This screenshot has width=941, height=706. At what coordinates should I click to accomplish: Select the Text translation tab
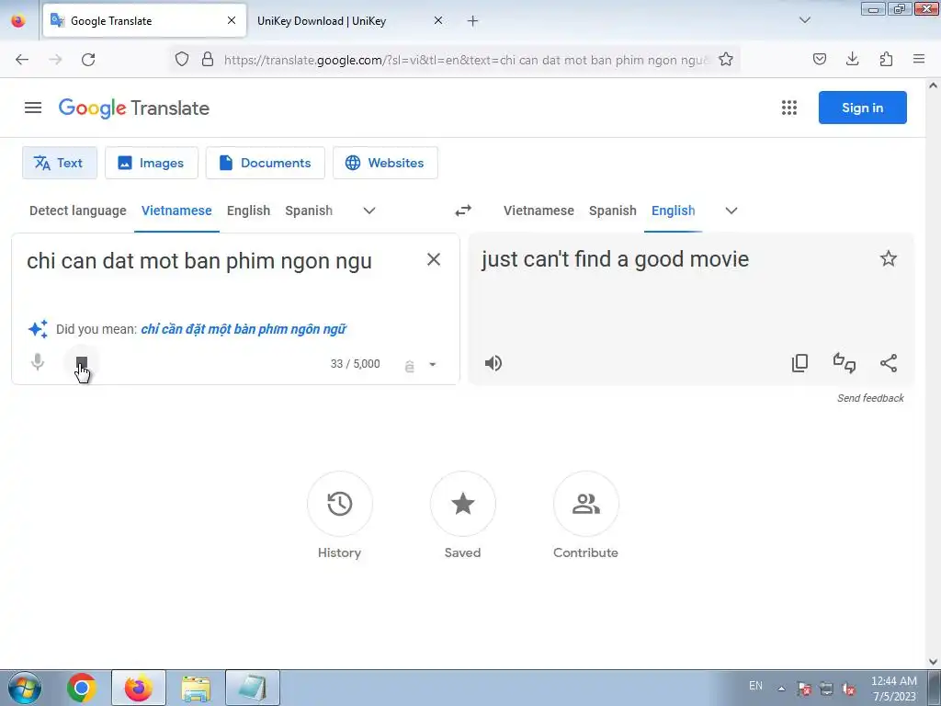pyautogui.click(x=60, y=163)
